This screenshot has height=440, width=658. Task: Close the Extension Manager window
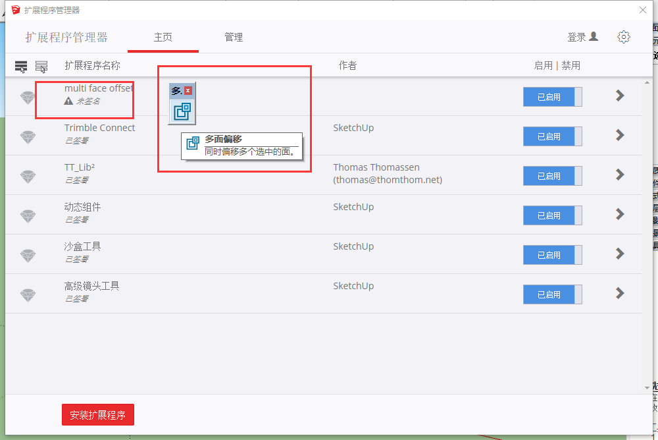pos(642,10)
